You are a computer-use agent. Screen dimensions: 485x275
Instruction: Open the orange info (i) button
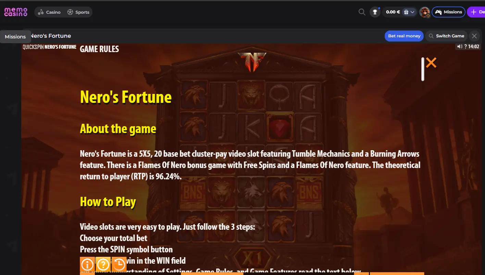click(x=87, y=264)
